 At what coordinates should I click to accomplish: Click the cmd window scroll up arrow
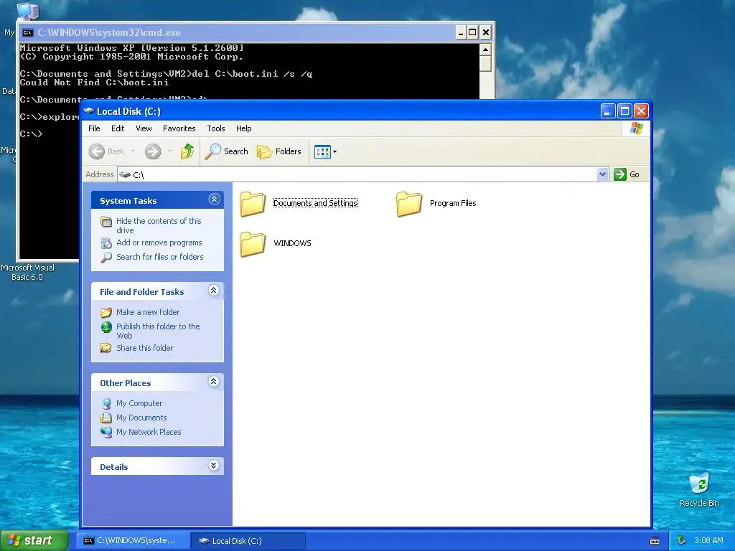tap(486, 50)
